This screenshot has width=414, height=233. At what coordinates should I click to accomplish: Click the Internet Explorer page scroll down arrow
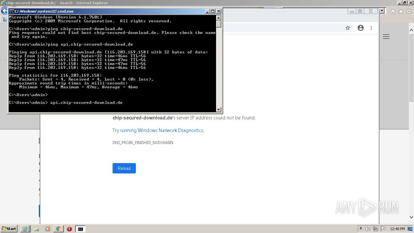click(x=411, y=217)
